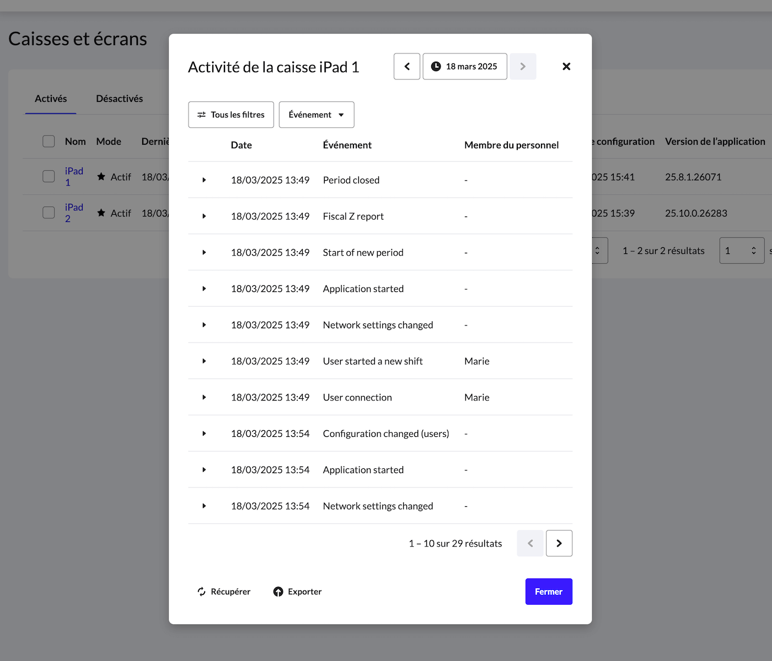The width and height of the screenshot is (772, 661).
Task: Sort by Mode column header
Action: pyautogui.click(x=109, y=142)
